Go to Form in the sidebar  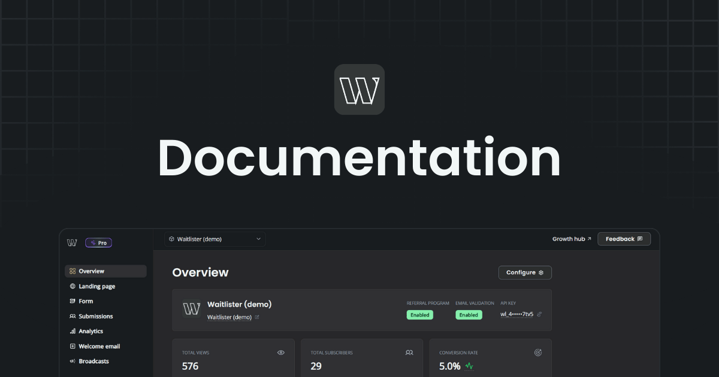[105, 301]
